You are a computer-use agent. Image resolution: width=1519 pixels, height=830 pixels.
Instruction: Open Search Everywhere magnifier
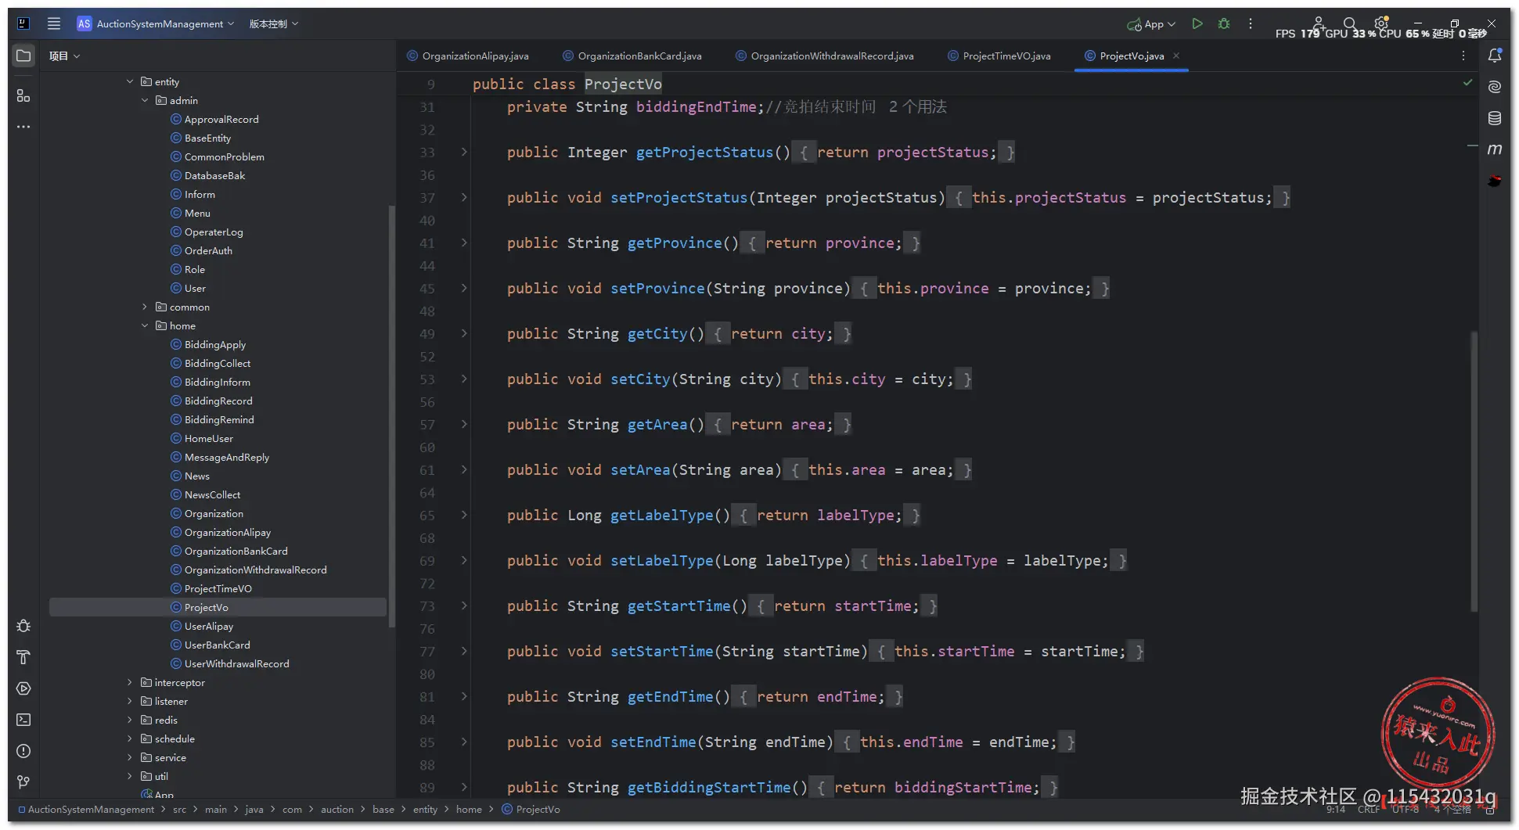click(1350, 23)
